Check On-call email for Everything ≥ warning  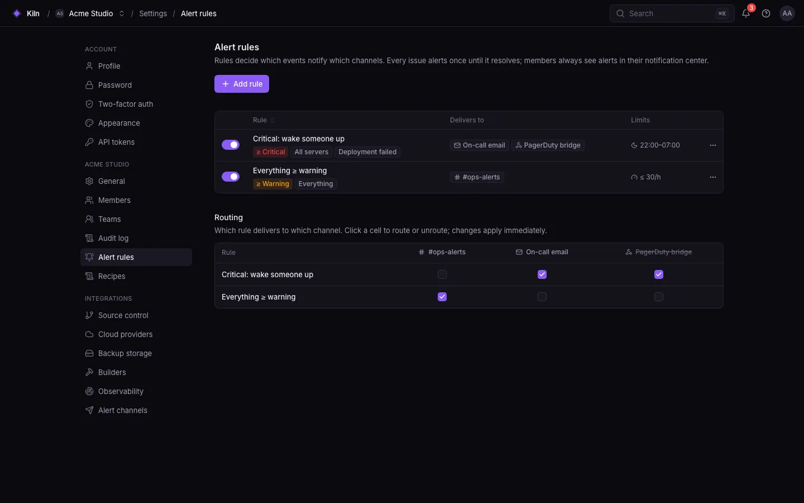coord(542,297)
